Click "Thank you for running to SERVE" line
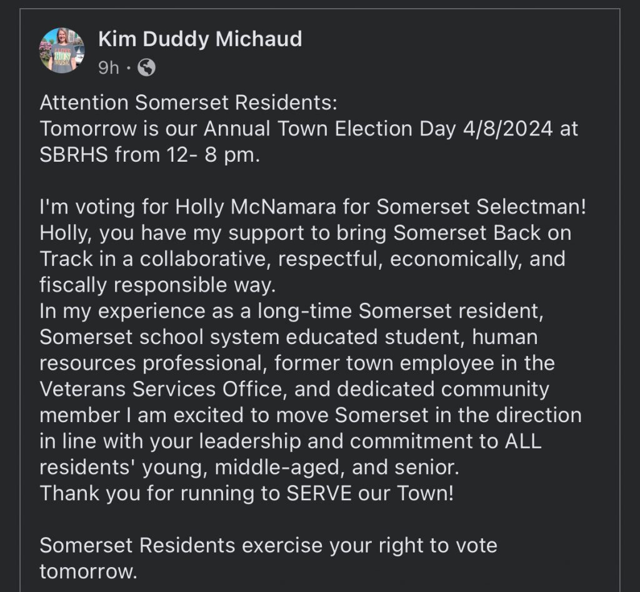The height and width of the screenshot is (592, 640). coord(246,493)
